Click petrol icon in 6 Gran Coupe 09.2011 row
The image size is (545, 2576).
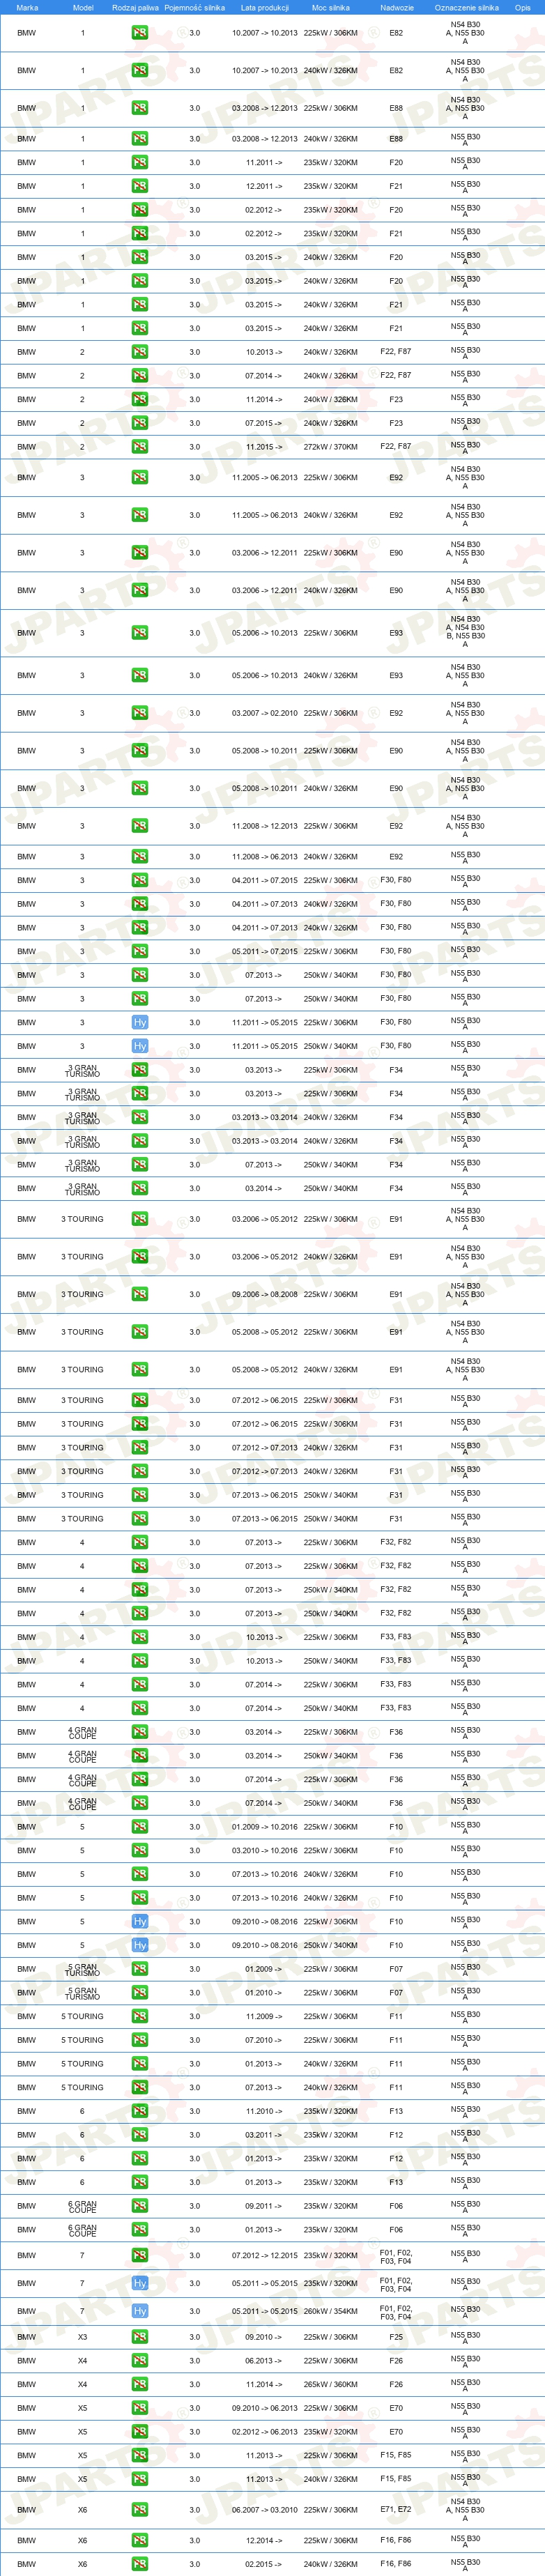pyautogui.click(x=140, y=2206)
